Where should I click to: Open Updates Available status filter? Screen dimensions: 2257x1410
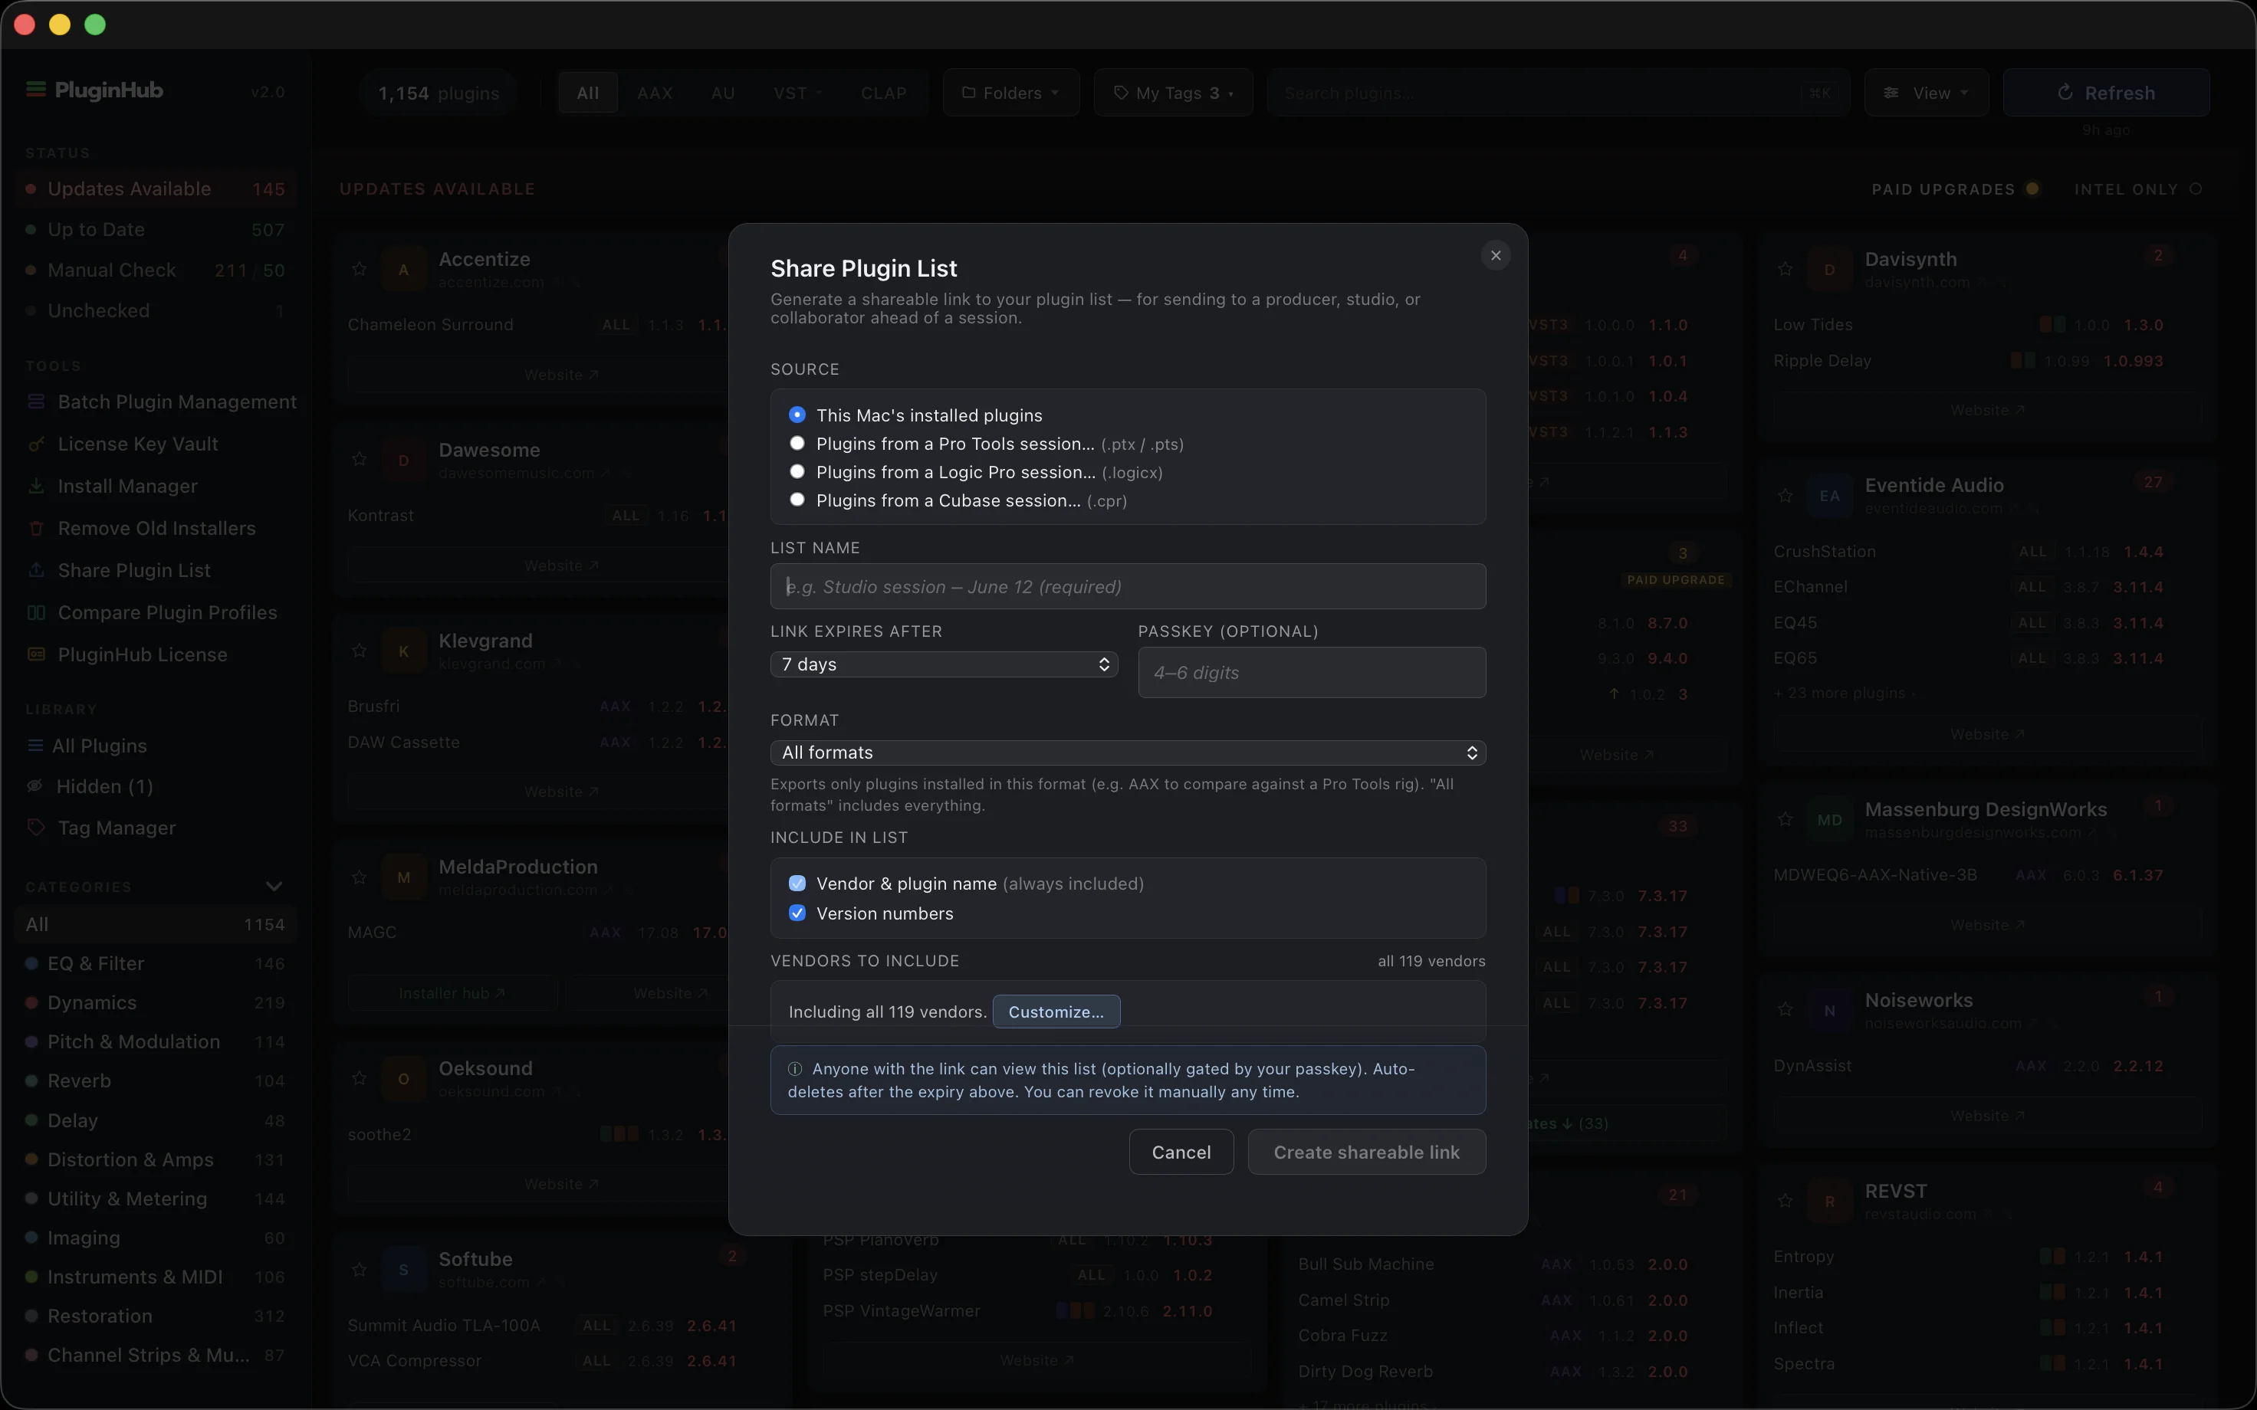(x=156, y=189)
